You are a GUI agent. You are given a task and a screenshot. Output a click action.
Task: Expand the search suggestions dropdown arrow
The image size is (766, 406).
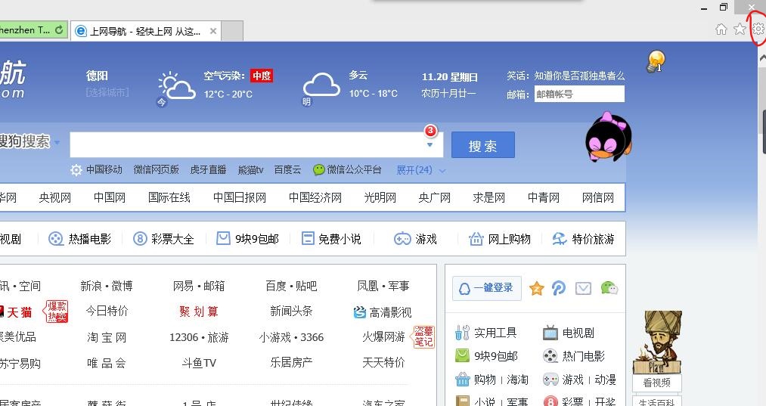430,144
